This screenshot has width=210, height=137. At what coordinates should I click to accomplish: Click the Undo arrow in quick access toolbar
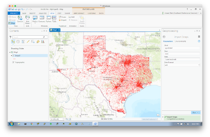coord(22,9)
